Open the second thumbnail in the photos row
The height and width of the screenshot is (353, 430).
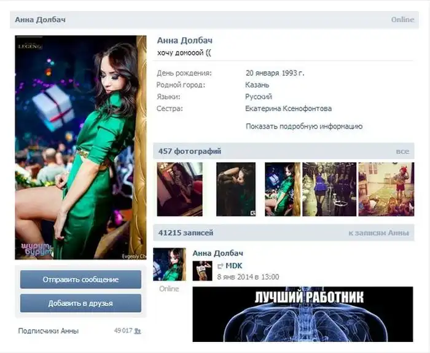click(235, 189)
